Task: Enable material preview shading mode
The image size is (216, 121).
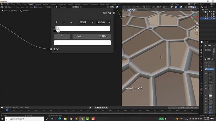Action: pyautogui.click(x=193, y=7)
